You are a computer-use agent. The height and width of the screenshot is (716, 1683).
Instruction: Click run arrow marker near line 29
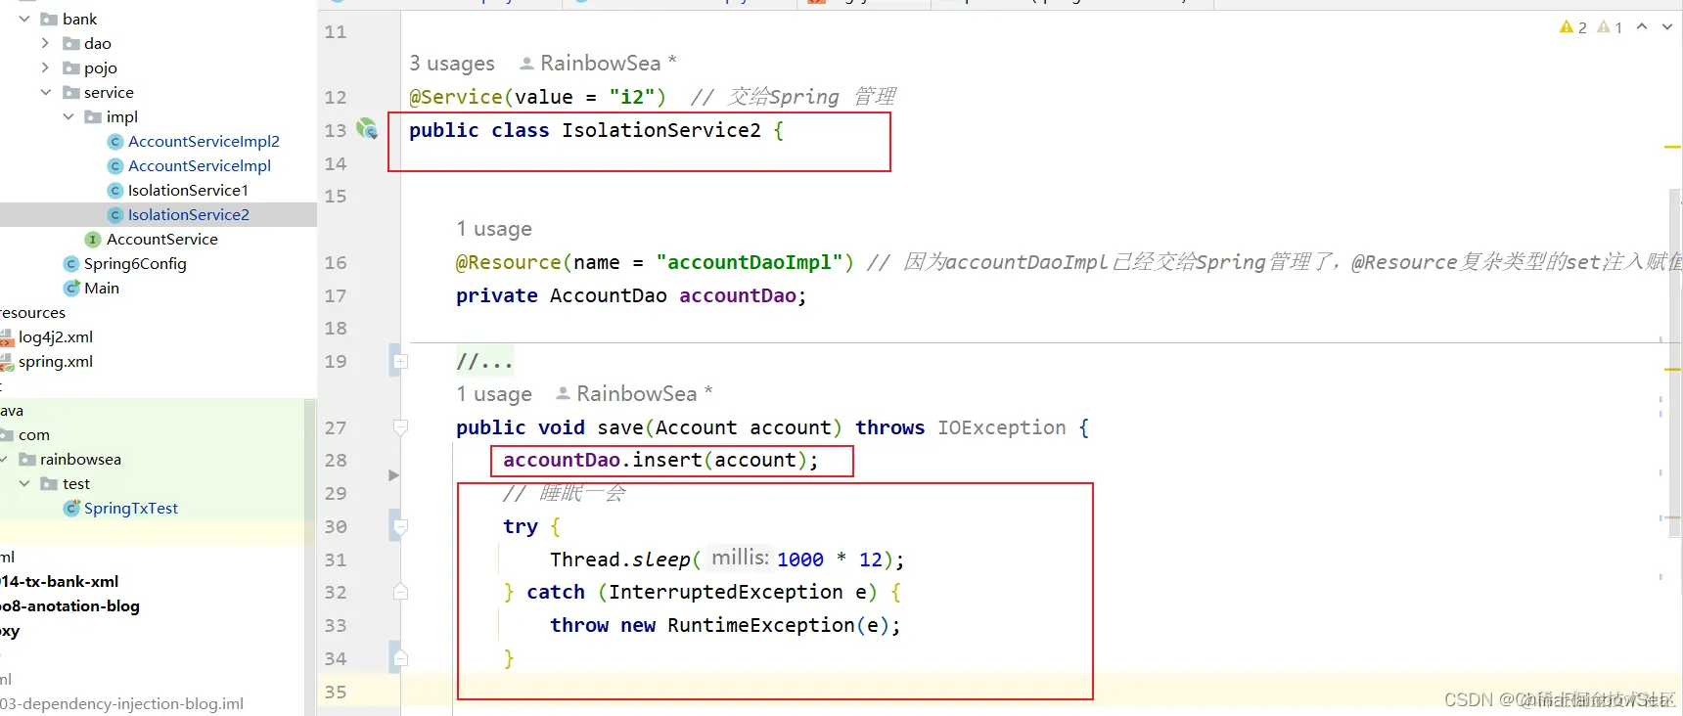[x=393, y=475]
